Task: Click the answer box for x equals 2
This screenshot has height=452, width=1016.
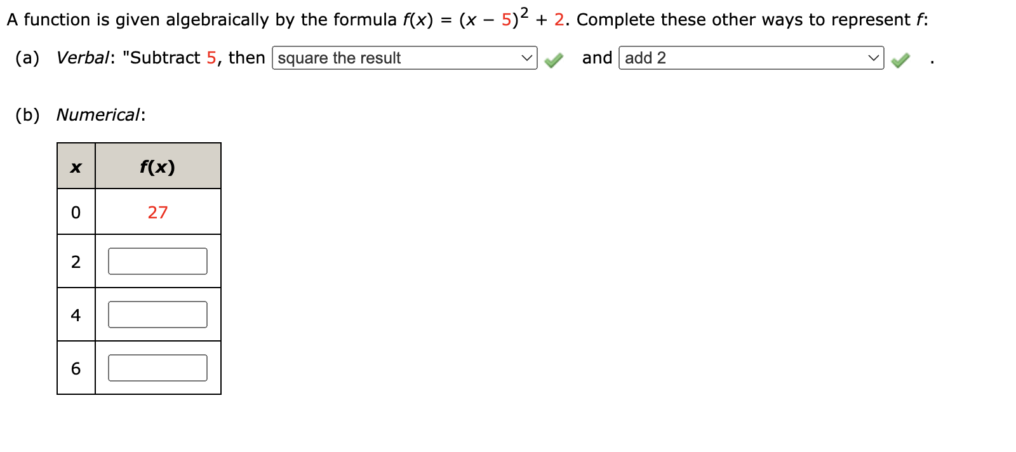Action: click(x=157, y=260)
